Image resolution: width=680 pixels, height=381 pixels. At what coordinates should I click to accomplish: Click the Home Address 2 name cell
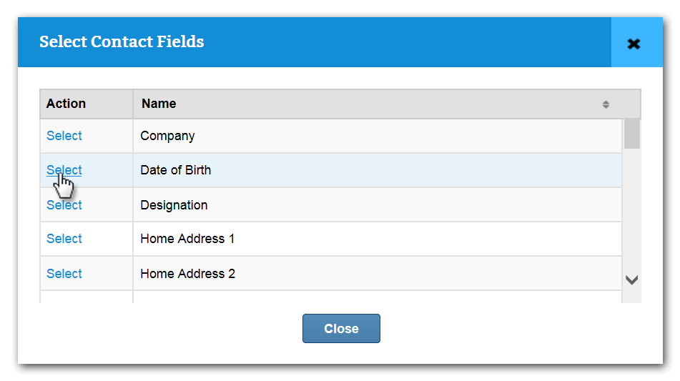pyautogui.click(x=187, y=274)
